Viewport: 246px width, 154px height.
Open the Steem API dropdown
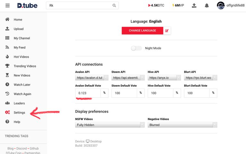pyautogui.click(x=128, y=78)
